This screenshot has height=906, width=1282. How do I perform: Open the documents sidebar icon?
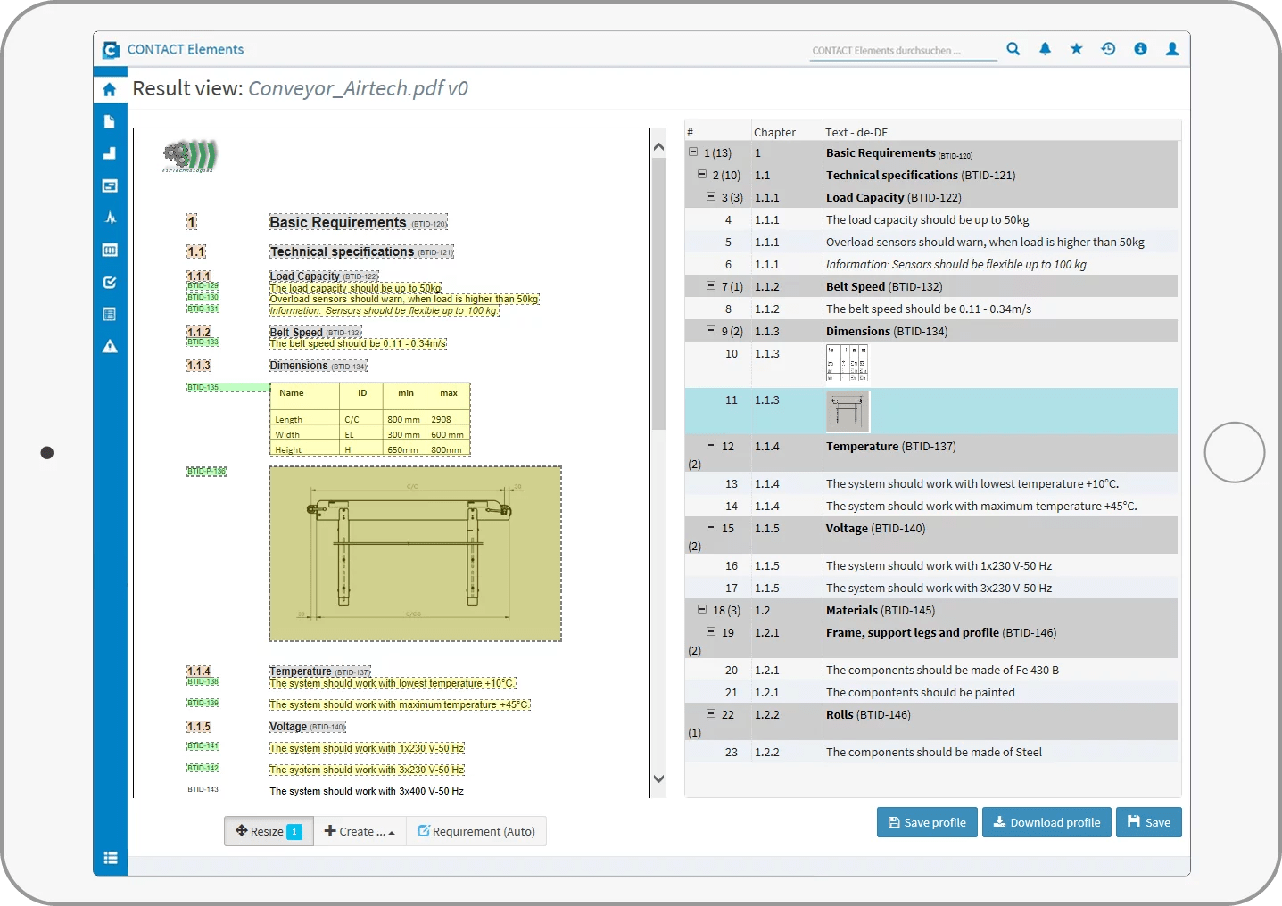coord(110,121)
